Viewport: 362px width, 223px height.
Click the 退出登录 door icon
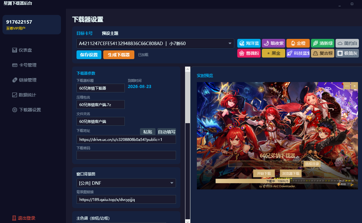pos(14,218)
